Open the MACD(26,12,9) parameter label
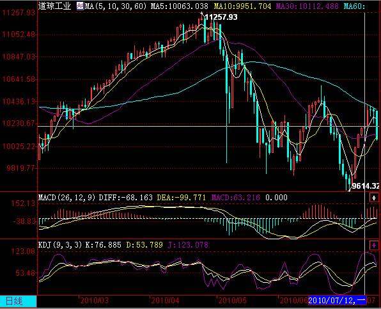381x309 pixels. [x=67, y=198]
